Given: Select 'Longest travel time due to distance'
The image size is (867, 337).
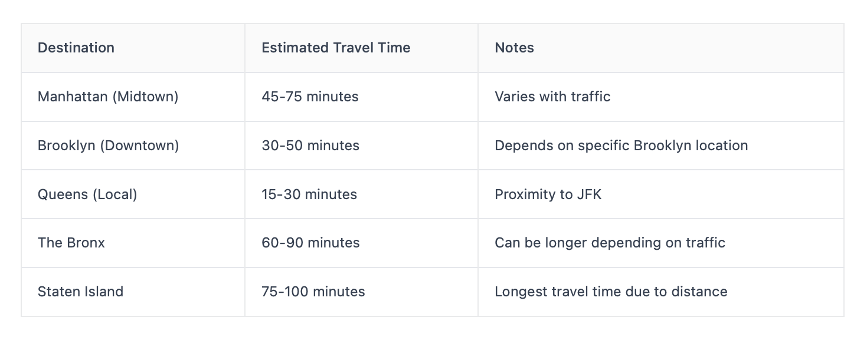Looking at the screenshot, I should click(x=611, y=292).
